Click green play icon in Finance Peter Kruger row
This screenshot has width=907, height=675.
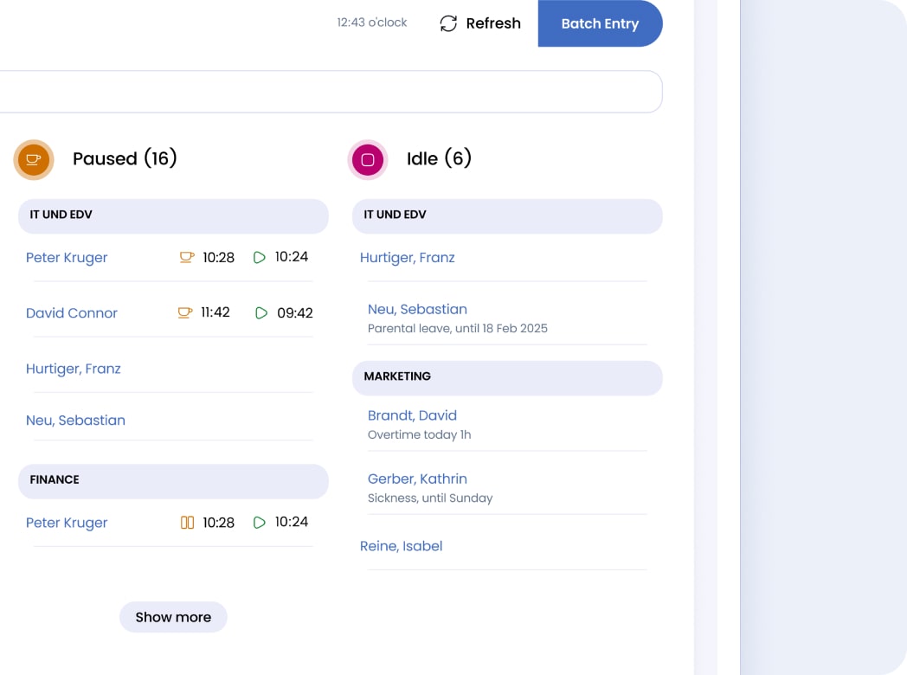[x=260, y=523]
